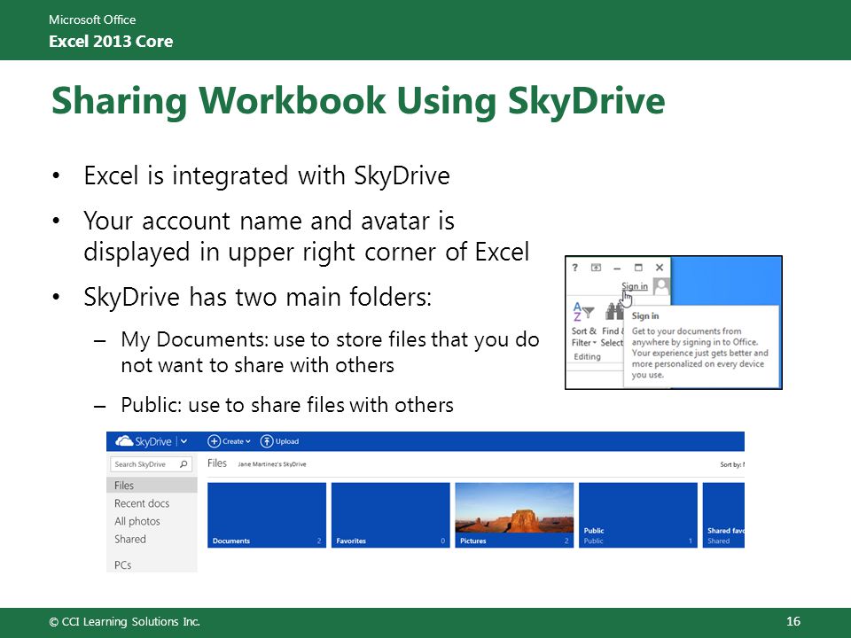Open the Public folder tile
The image size is (851, 638).
click(637, 515)
